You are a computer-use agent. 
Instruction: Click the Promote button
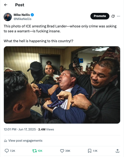(x=100, y=16)
